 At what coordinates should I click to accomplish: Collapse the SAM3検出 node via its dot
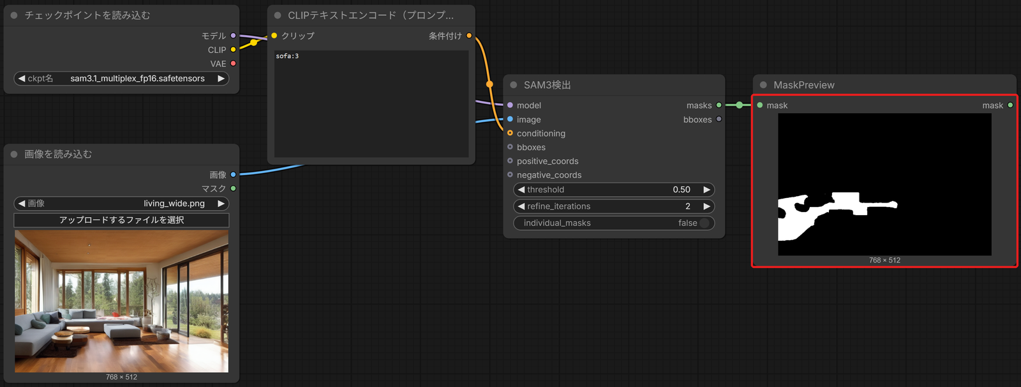[x=514, y=85]
